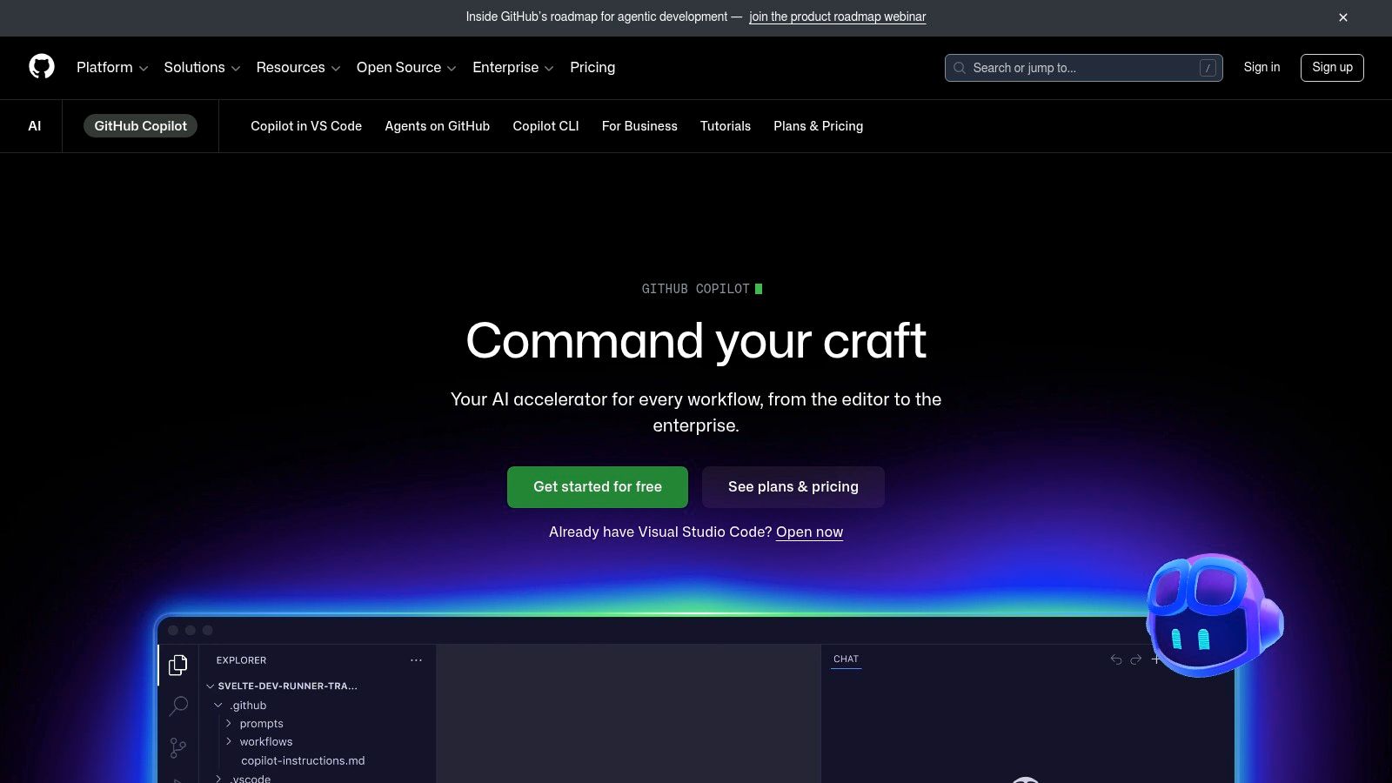Viewport: 1392px width, 783px height.
Task: Click the Copilot mascot head
Action: click(x=1214, y=615)
